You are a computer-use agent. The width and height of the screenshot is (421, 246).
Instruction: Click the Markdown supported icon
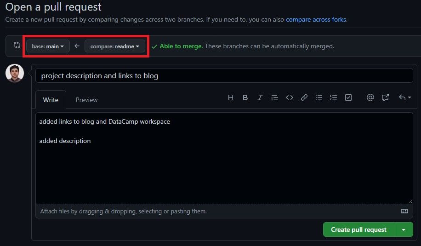click(x=404, y=211)
